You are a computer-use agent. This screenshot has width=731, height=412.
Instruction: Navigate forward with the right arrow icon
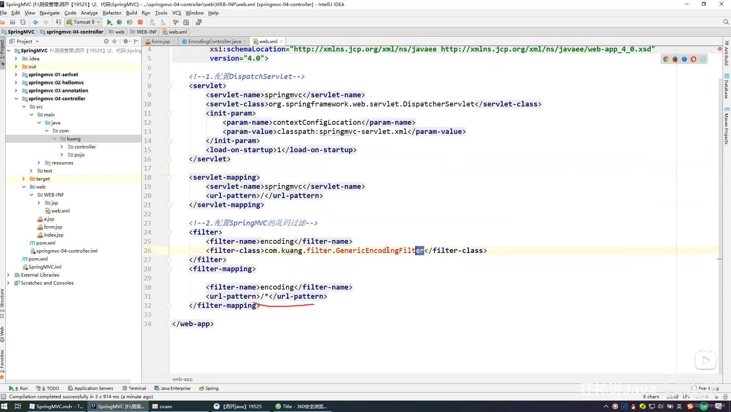click(46, 22)
